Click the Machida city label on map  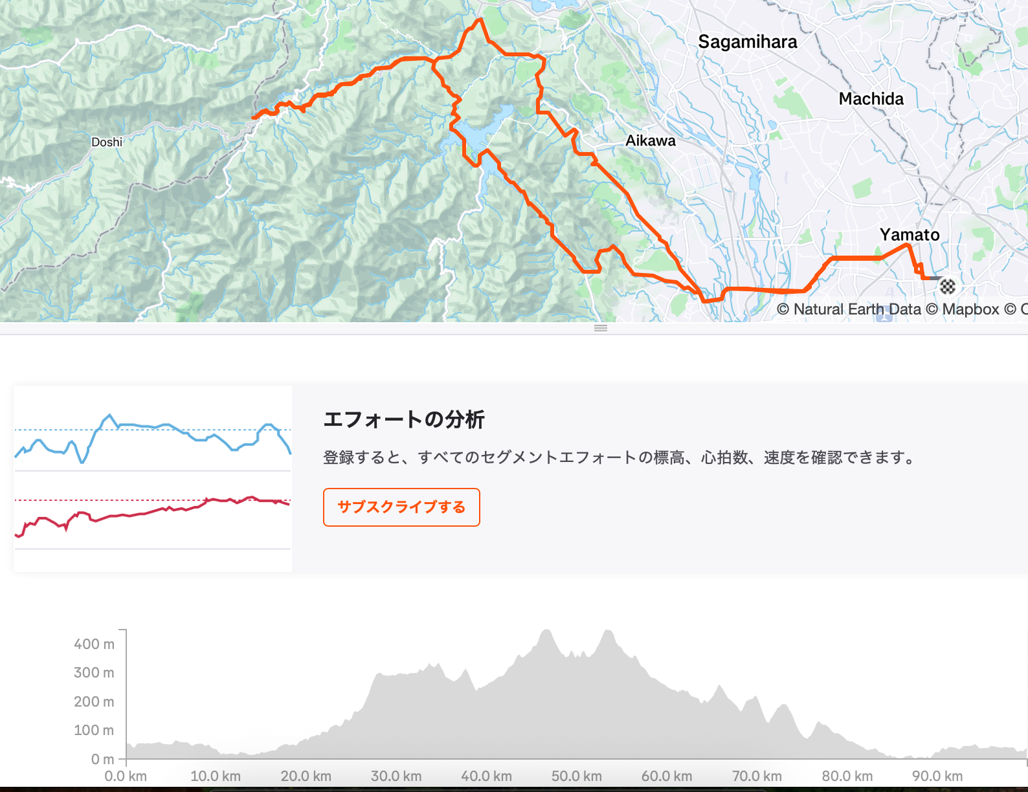pyautogui.click(x=871, y=99)
